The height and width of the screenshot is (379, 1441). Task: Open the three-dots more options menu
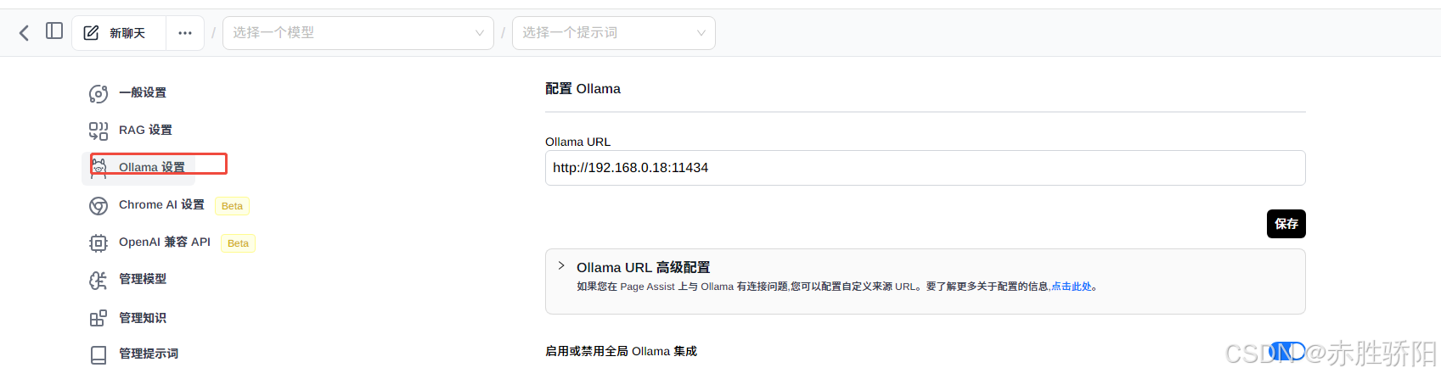185,33
